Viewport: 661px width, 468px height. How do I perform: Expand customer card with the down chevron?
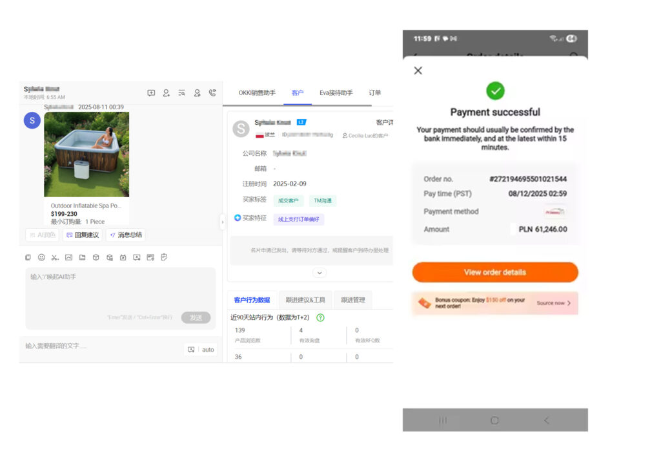[320, 273]
